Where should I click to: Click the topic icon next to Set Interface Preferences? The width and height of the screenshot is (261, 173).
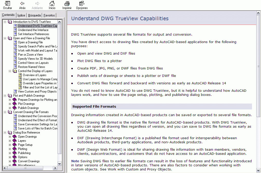pos(15,34)
